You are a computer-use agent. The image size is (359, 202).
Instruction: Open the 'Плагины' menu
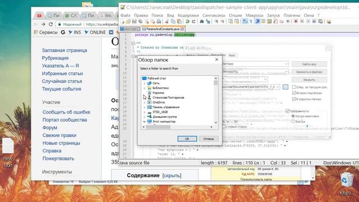click(292, 15)
